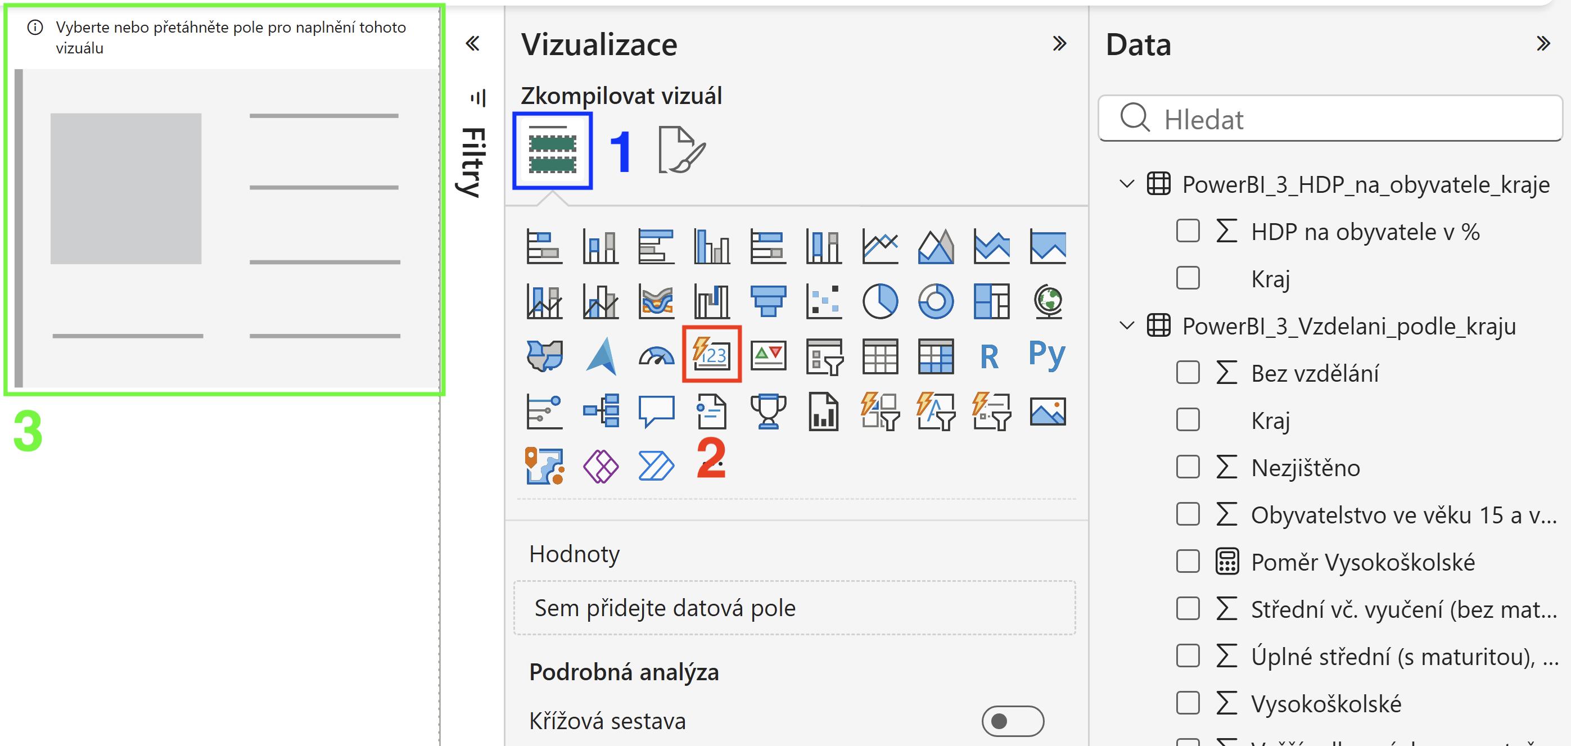Expand the Filtry pane
This screenshot has width=1571, height=746.
[473, 43]
